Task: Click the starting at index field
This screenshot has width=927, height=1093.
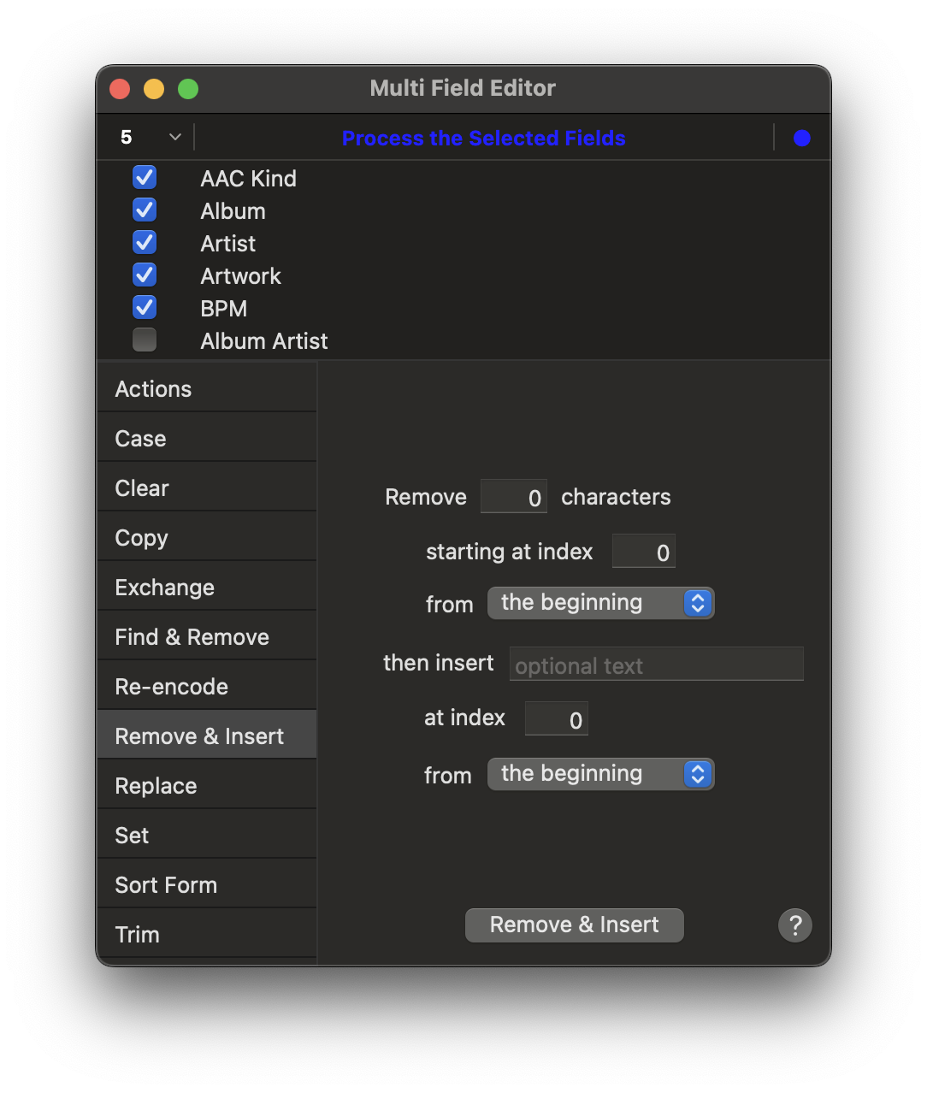Action: [644, 552]
